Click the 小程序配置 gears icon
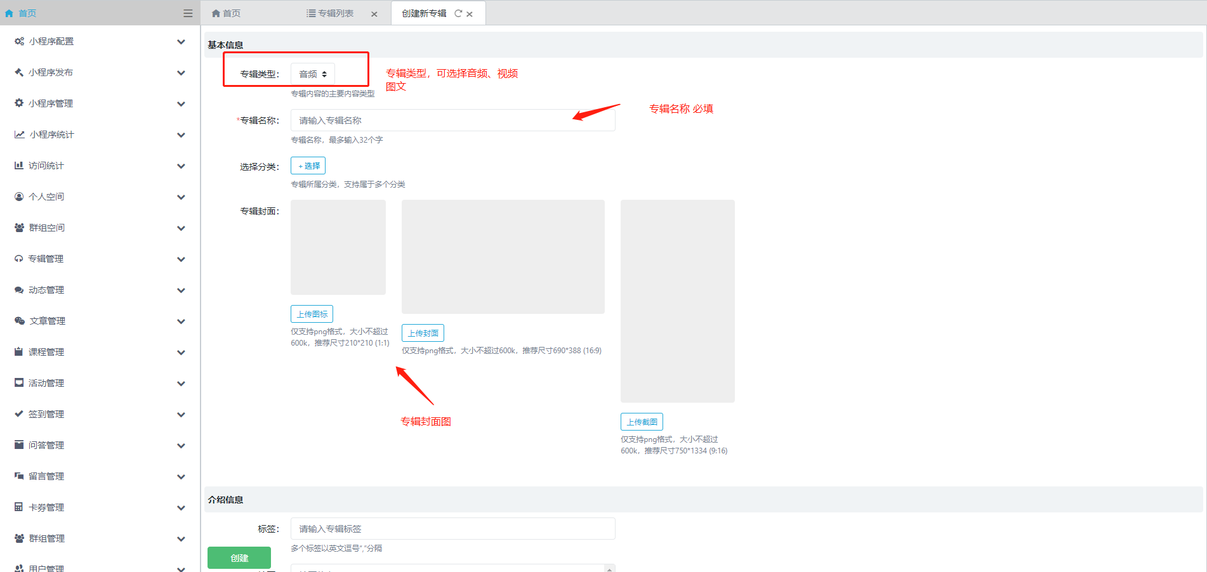Viewport: 1207px width, 572px height. click(19, 41)
